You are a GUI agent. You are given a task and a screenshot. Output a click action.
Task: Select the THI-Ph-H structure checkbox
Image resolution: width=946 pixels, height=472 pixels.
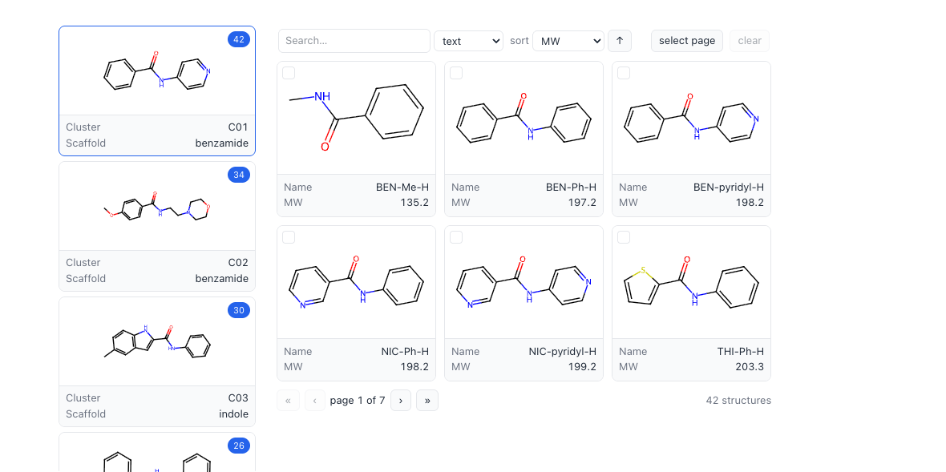[x=624, y=237]
